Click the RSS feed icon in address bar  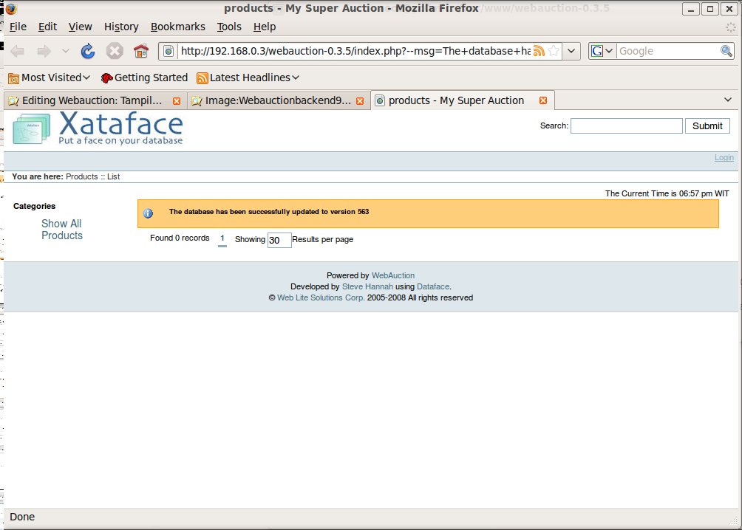click(539, 51)
